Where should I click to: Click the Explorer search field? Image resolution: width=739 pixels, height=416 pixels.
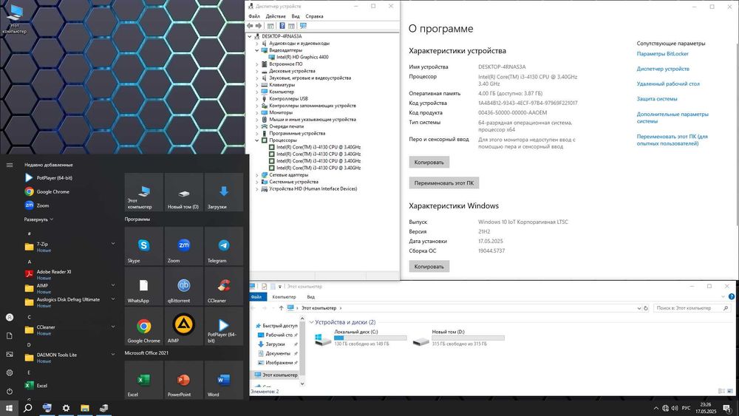click(x=692, y=308)
